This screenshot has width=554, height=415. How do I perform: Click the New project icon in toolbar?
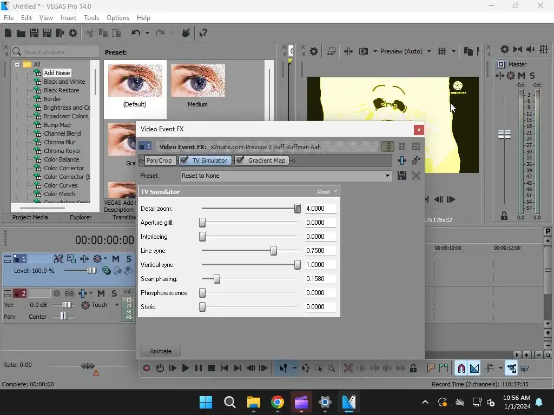tap(8, 33)
